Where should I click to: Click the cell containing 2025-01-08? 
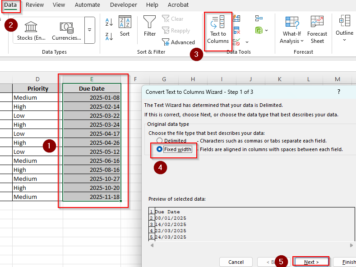92,97
